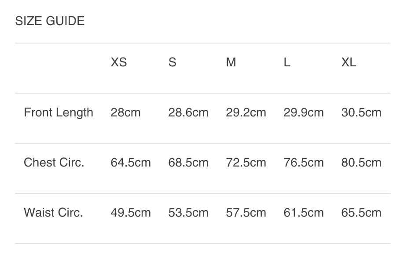Click the Waist Circ. row label

click(x=53, y=213)
